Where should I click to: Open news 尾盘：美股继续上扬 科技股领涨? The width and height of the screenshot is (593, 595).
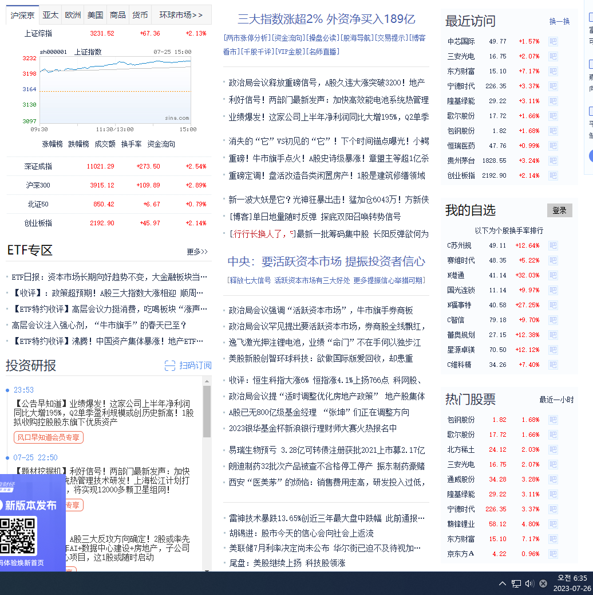pos(287,563)
